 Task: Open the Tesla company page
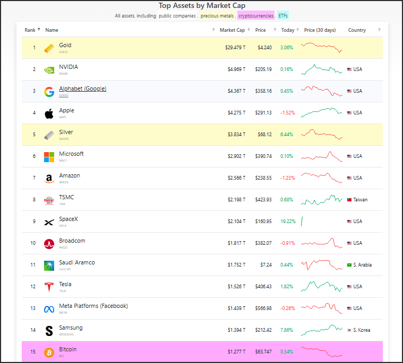65,284
